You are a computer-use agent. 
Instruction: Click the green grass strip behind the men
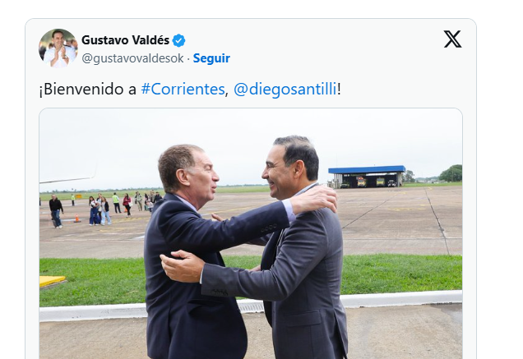[x=400, y=274]
